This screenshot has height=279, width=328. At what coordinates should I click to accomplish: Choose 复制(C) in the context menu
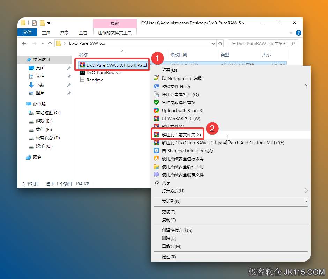click(231, 220)
